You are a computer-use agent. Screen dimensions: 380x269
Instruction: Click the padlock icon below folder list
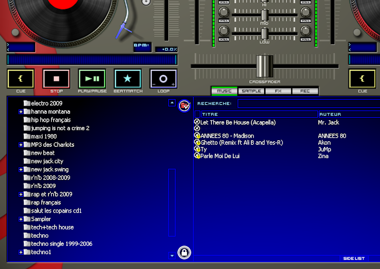[184, 252]
